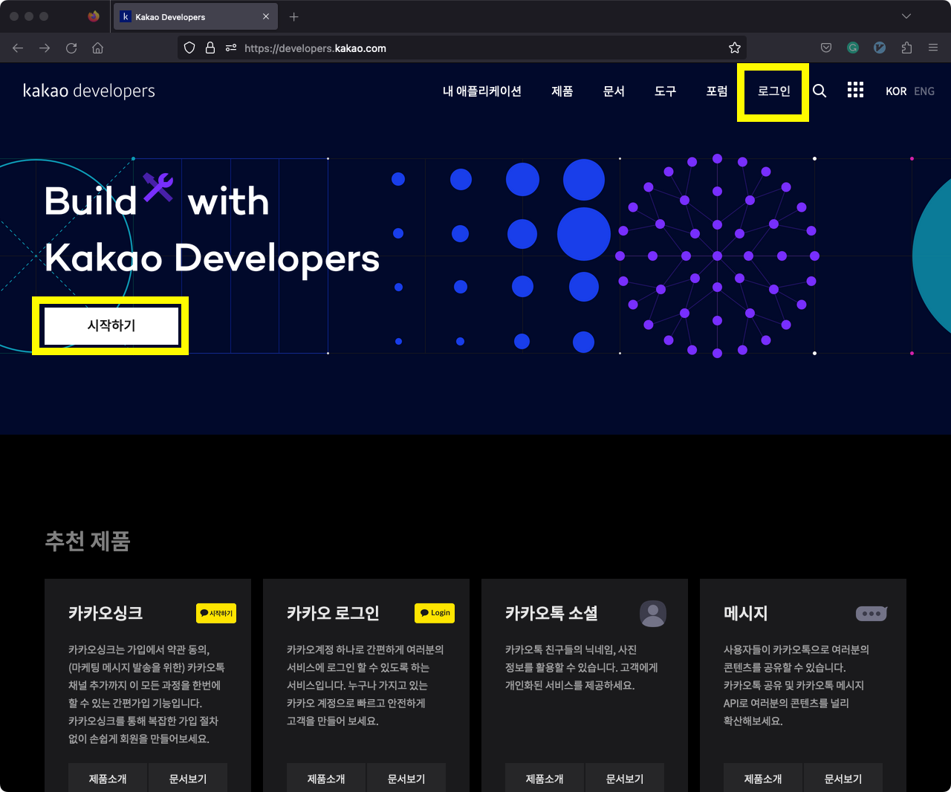Switch the language to ENG
Image resolution: width=951 pixels, height=792 pixels.
pos(924,91)
